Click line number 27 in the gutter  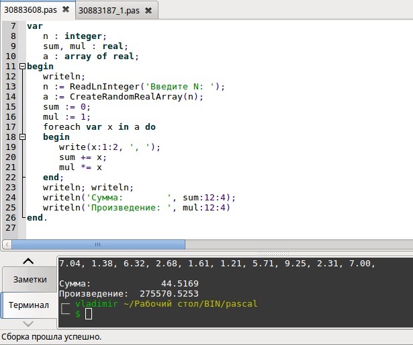coord(11,227)
